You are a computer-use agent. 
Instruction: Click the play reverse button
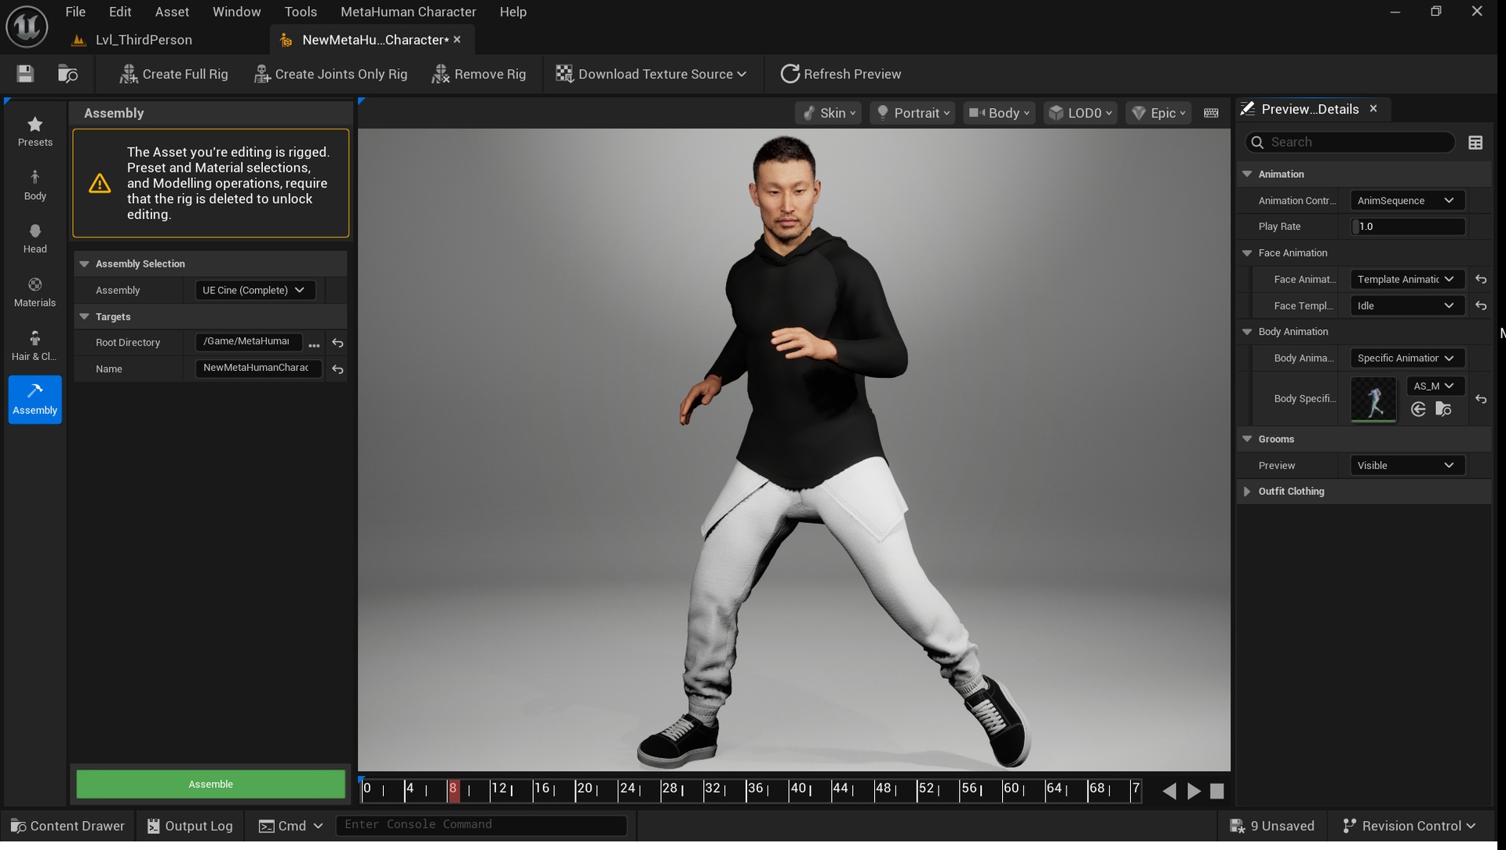point(1169,792)
